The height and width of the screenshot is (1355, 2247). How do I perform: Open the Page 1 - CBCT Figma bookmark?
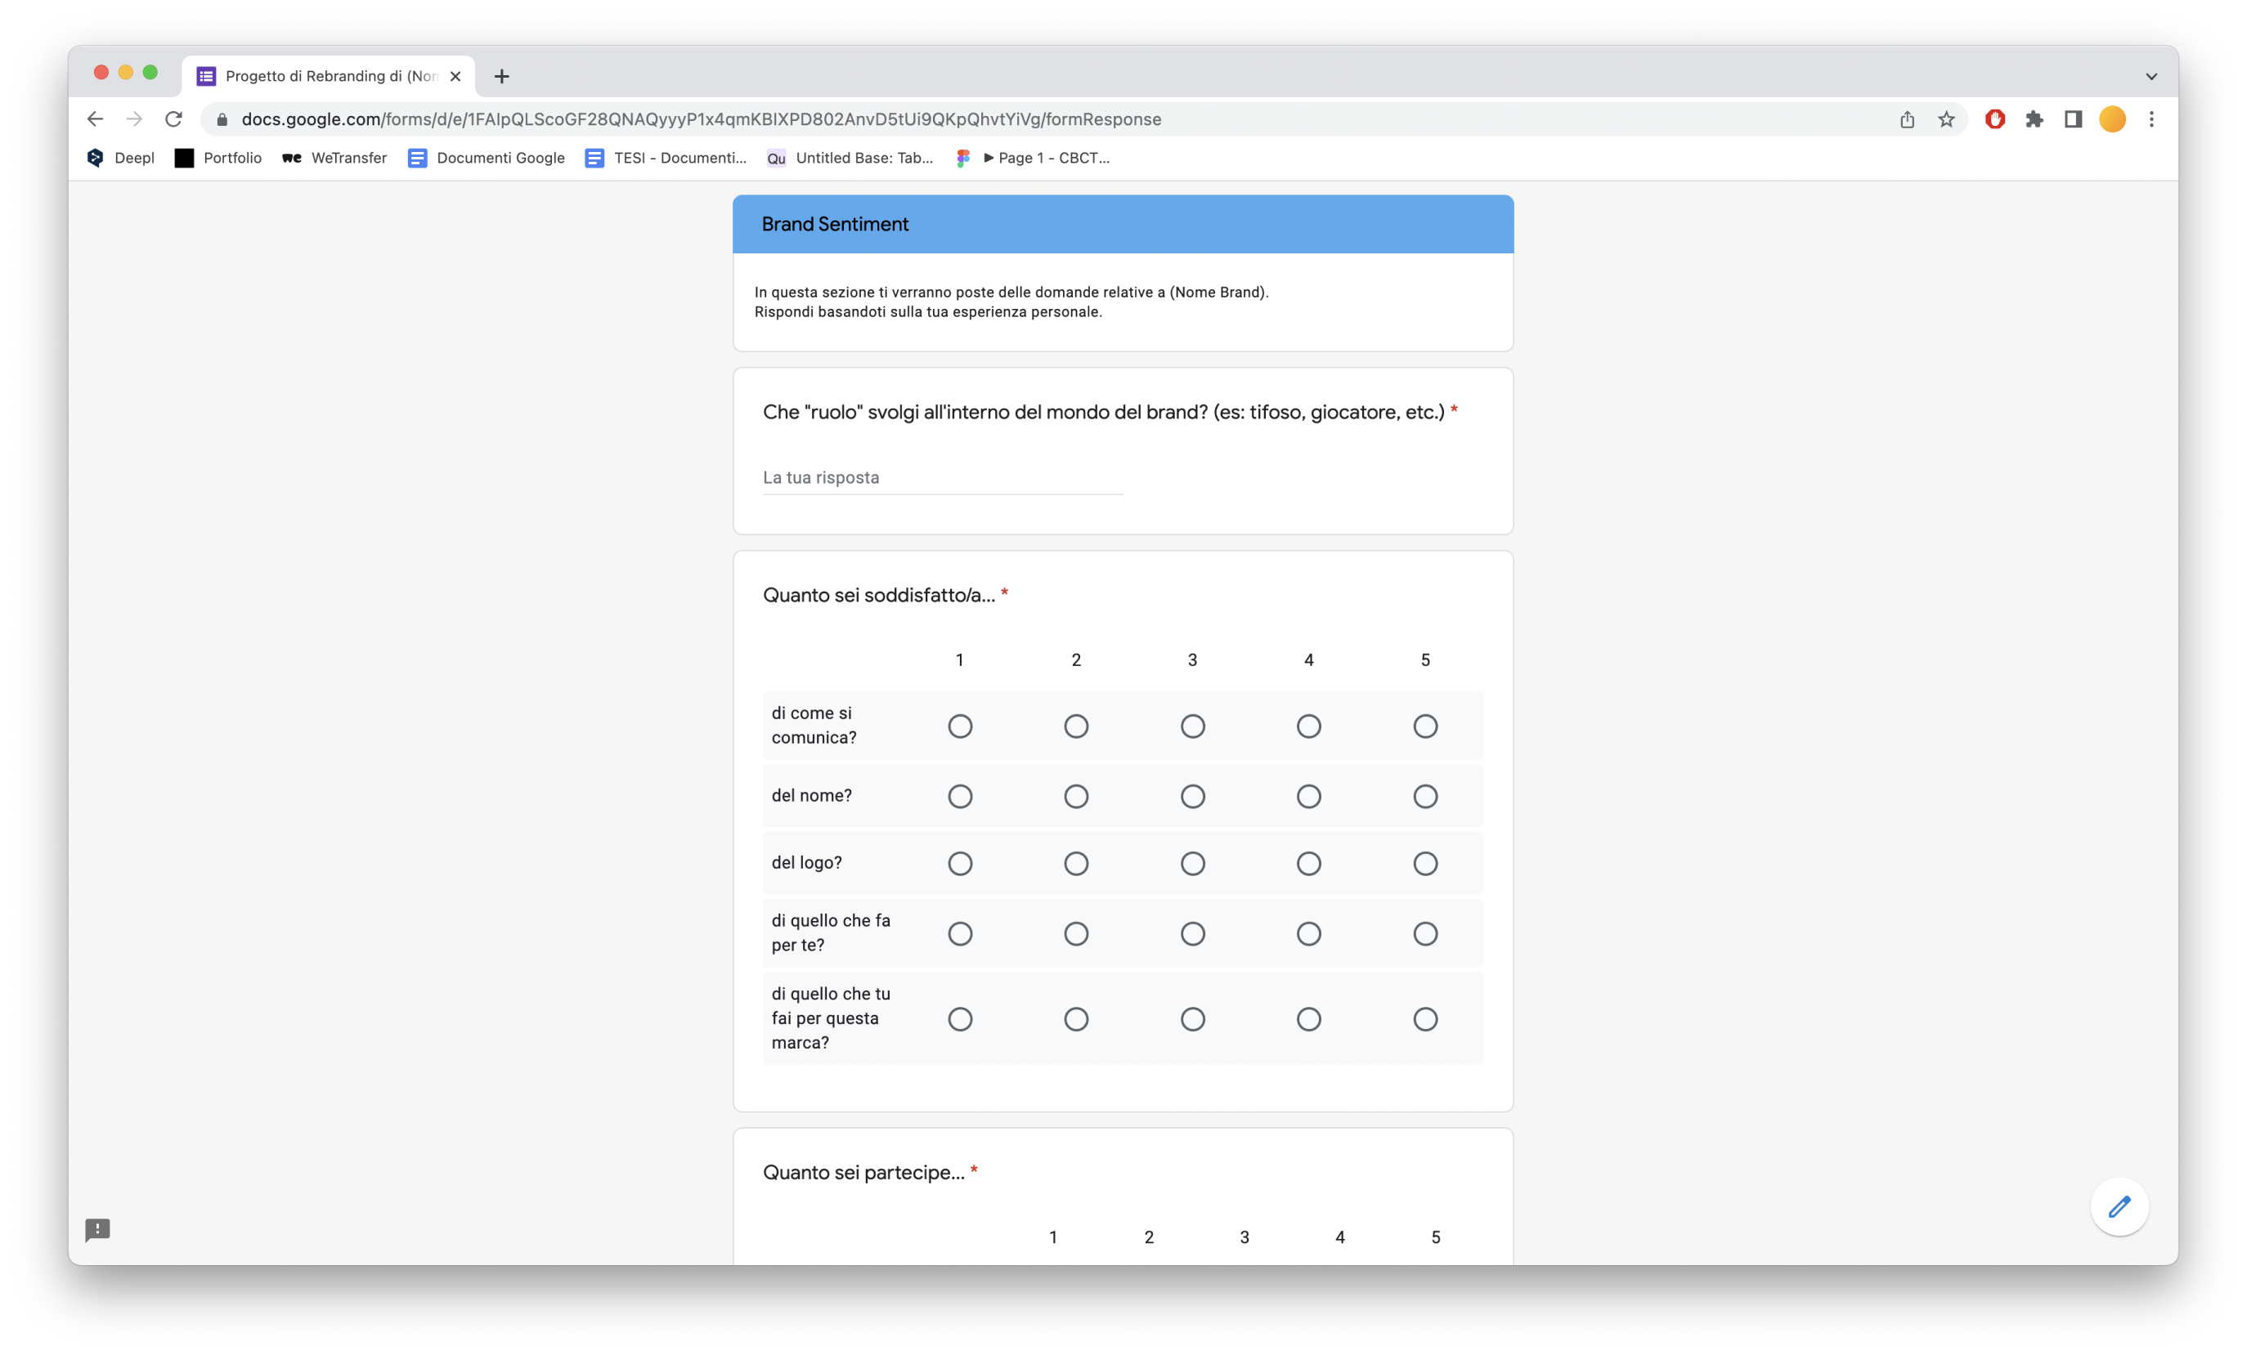tap(1032, 158)
